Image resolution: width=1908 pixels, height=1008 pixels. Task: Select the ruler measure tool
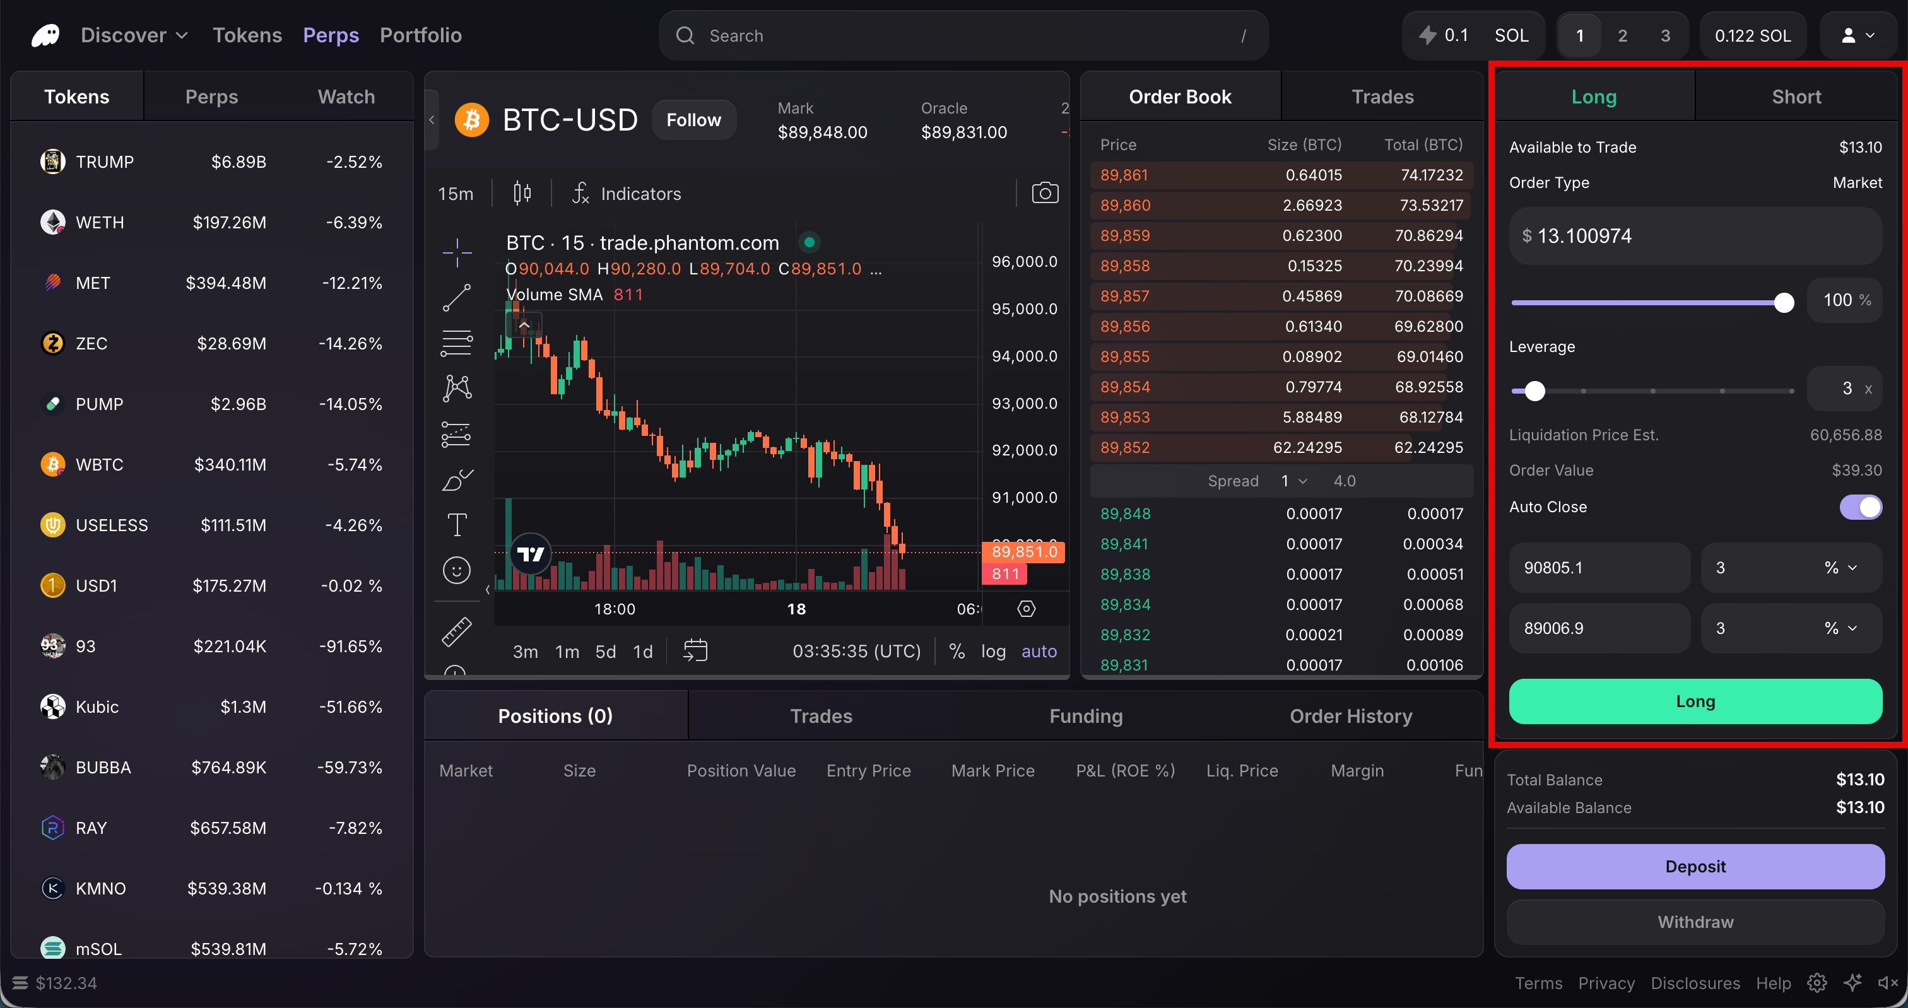456,632
